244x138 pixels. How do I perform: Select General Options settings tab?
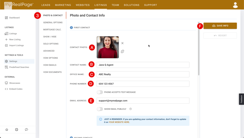tap(53, 23)
